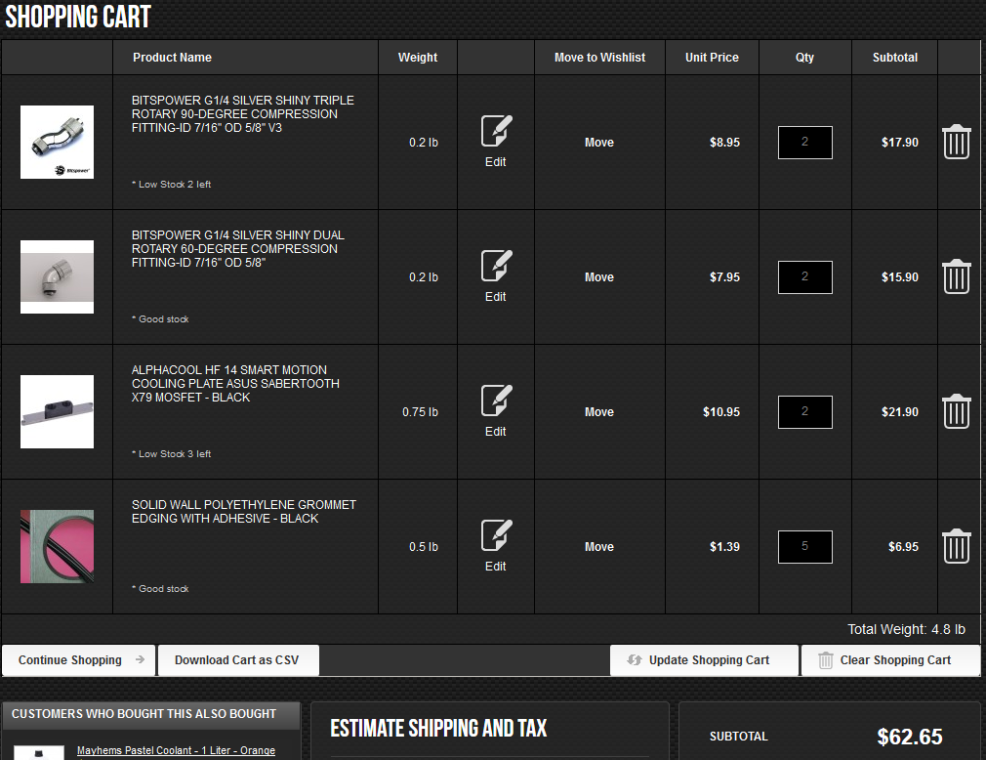The width and height of the screenshot is (986, 760).
Task: Trash the Alphacool cooling plate item
Action: coord(957,411)
